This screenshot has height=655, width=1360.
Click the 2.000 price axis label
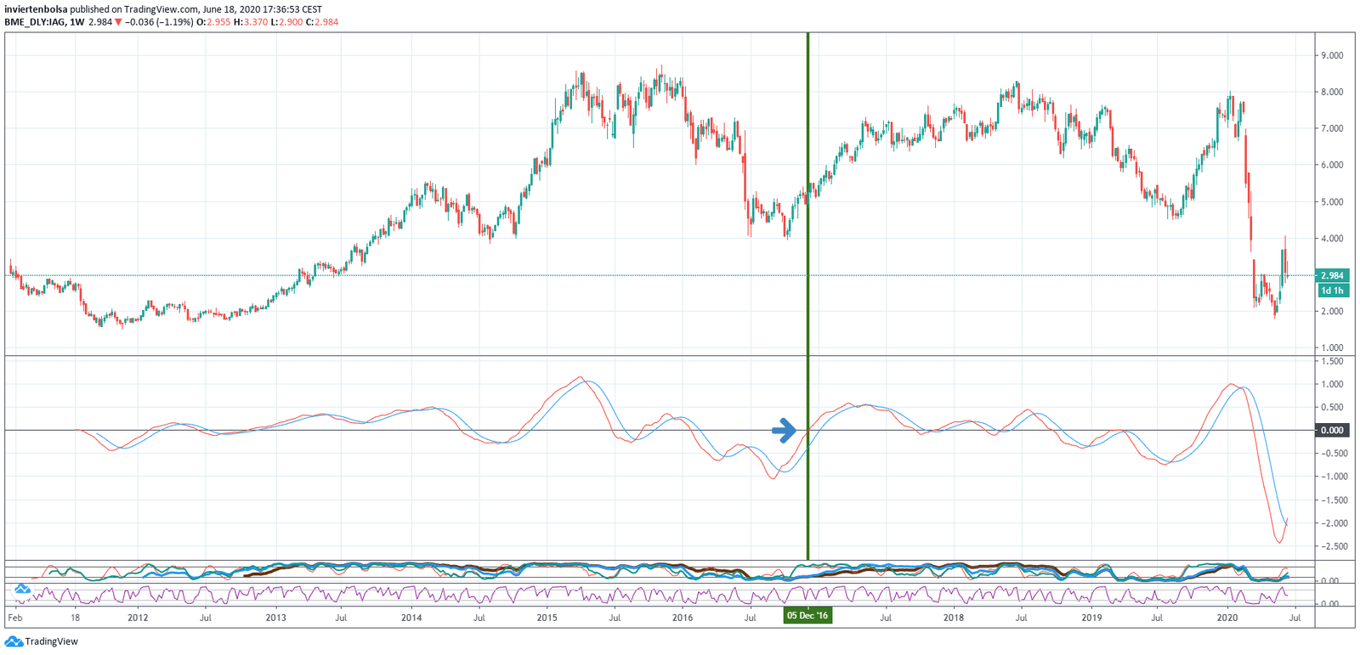(1331, 311)
